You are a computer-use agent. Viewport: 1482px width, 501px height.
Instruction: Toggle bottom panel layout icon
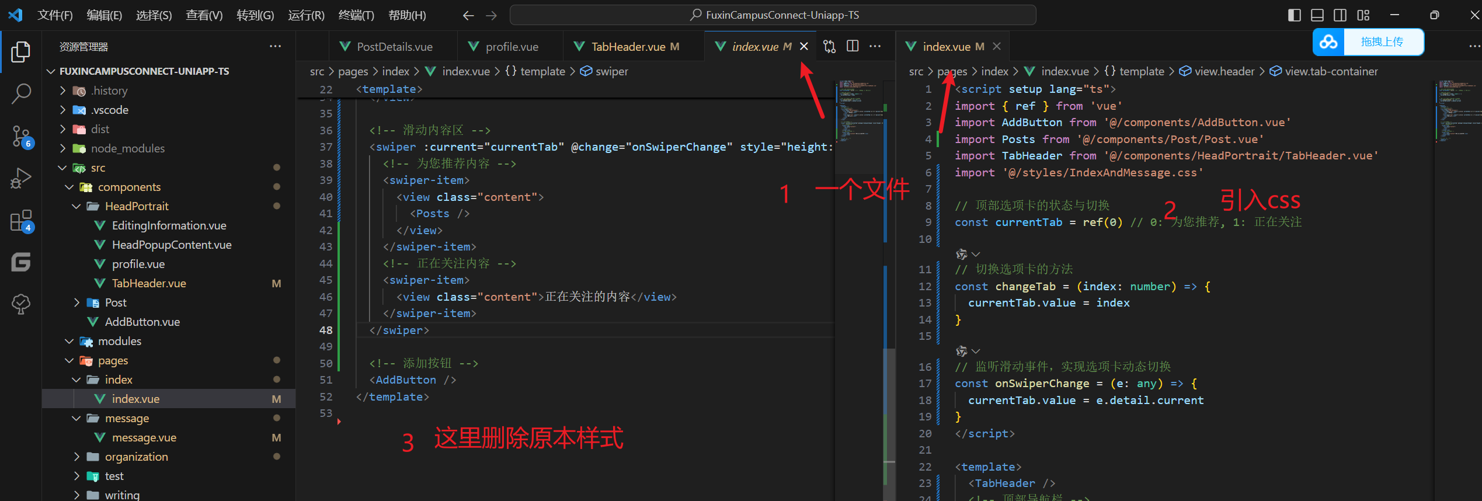point(1317,15)
